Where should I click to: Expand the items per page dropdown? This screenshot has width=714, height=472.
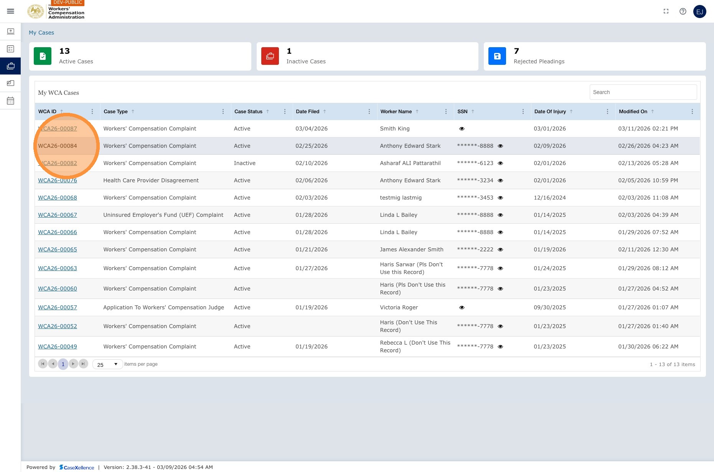click(x=107, y=364)
